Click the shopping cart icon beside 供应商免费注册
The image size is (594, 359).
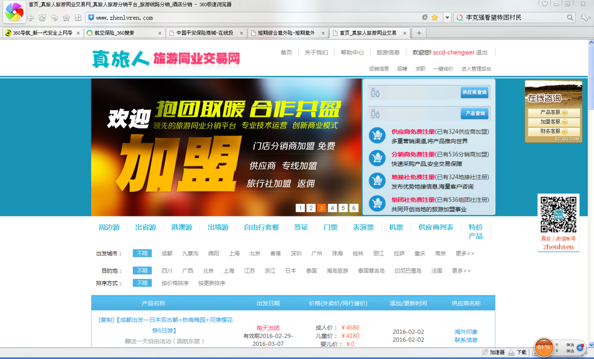point(377,136)
